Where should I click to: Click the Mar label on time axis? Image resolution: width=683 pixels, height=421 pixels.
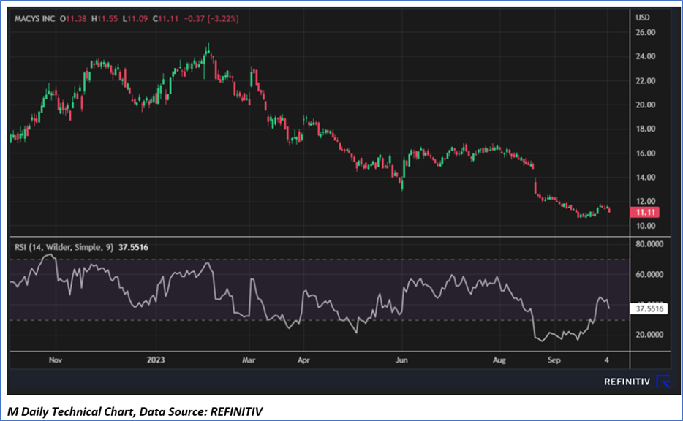tap(249, 360)
